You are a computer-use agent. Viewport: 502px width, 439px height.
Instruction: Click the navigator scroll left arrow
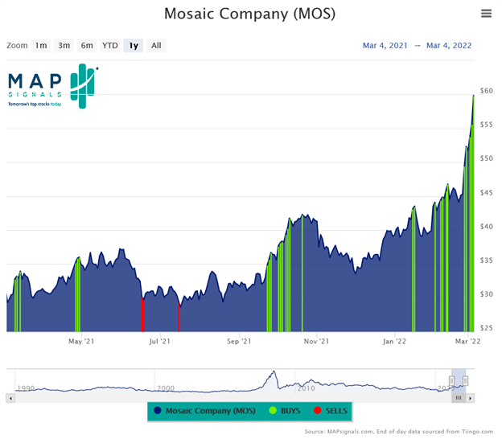(x=10, y=398)
